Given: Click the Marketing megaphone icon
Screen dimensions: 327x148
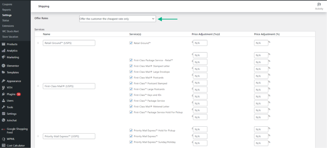Looking at the screenshot, I should (x=4, y=57).
